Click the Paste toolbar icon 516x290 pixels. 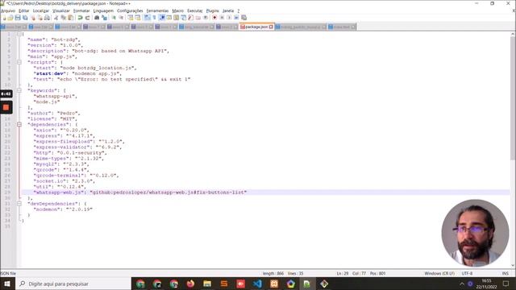click(x=70, y=18)
